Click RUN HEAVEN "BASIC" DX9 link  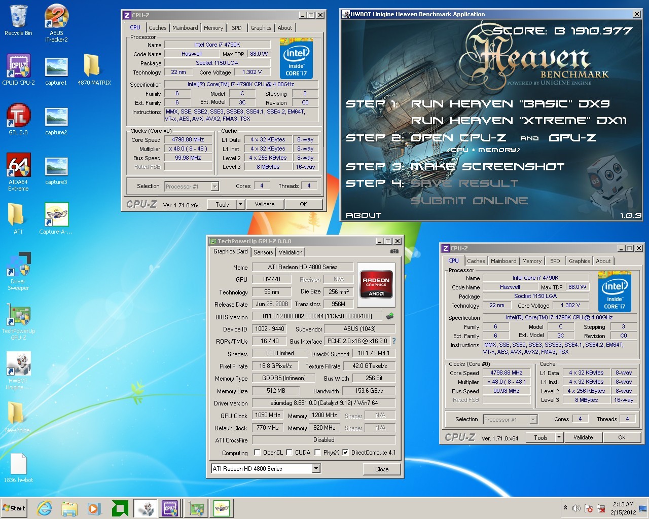click(510, 104)
